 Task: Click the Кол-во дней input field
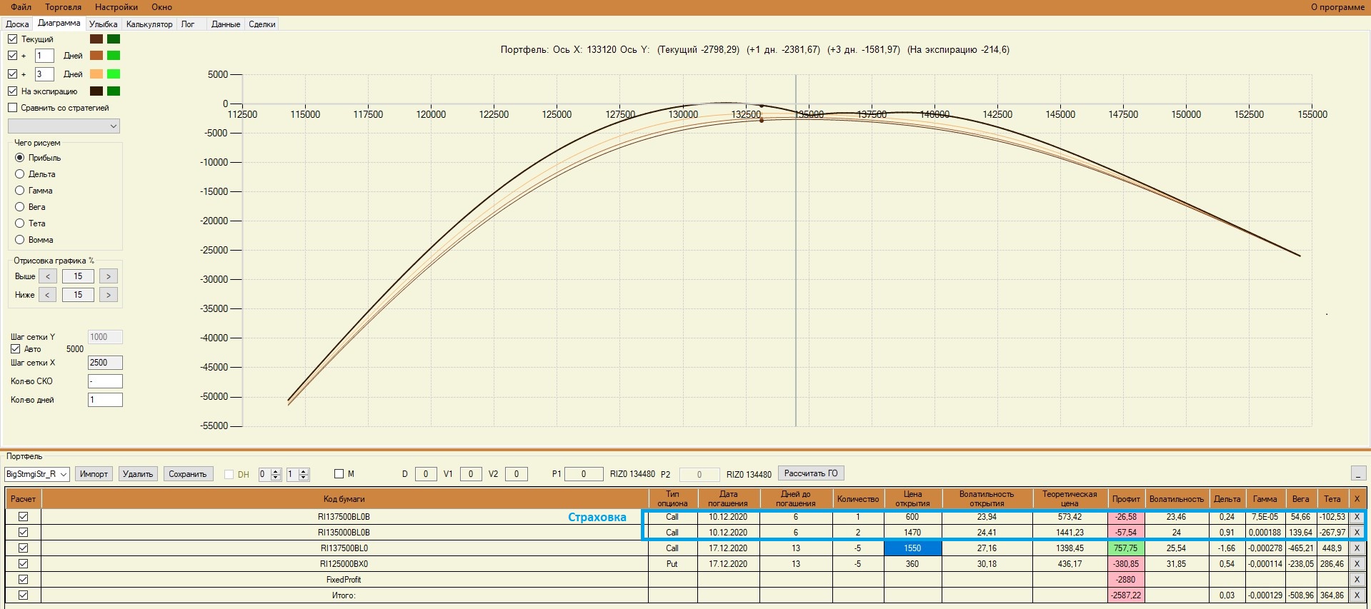click(x=105, y=400)
